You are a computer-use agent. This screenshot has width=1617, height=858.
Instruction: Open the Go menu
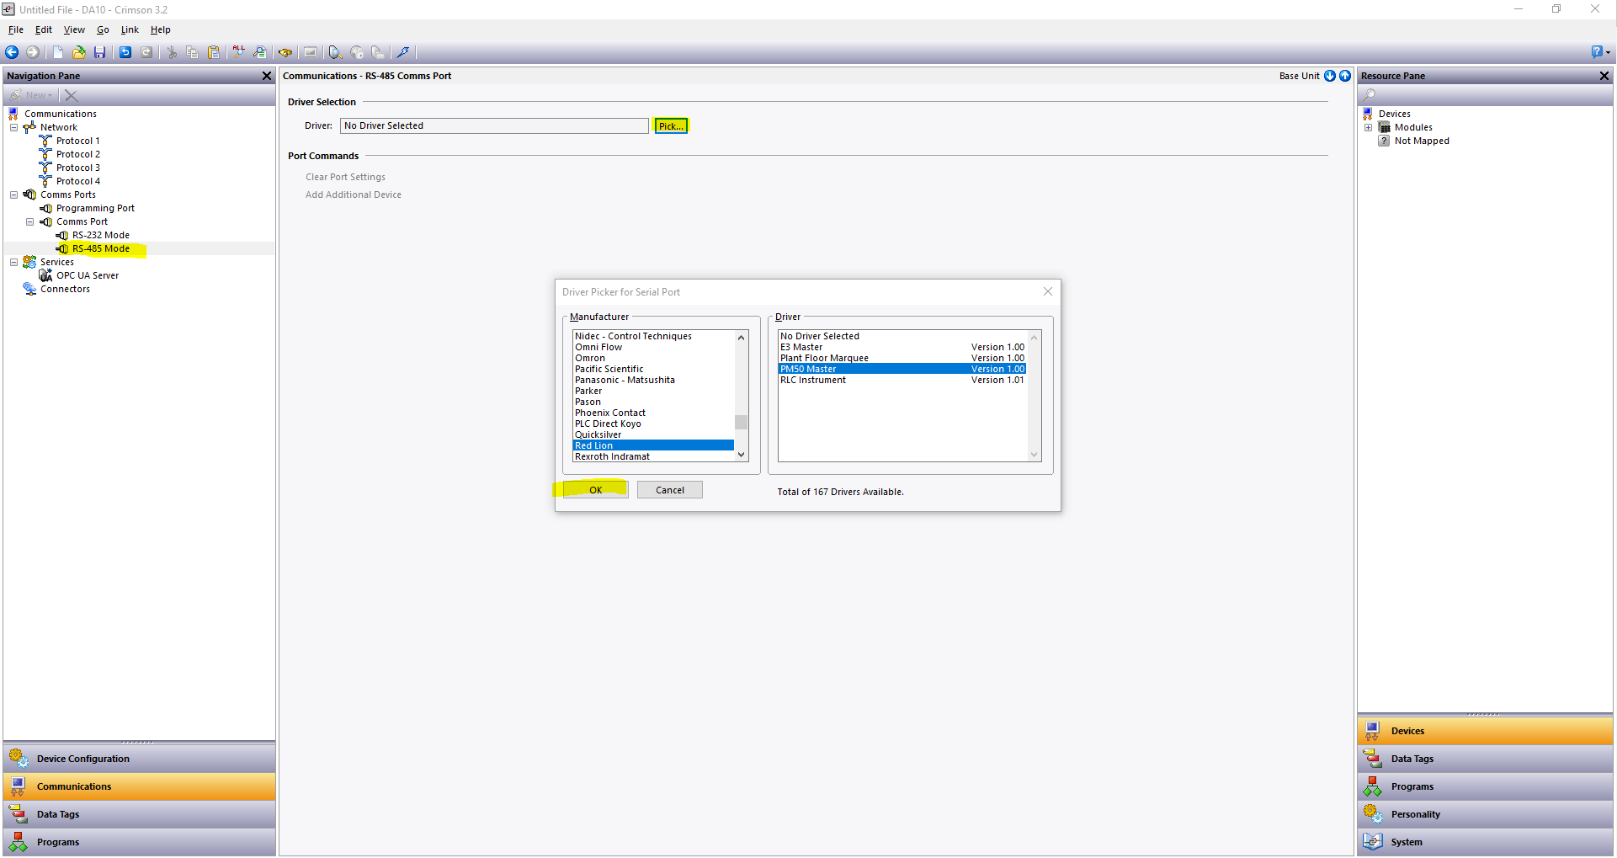[x=103, y=29]
